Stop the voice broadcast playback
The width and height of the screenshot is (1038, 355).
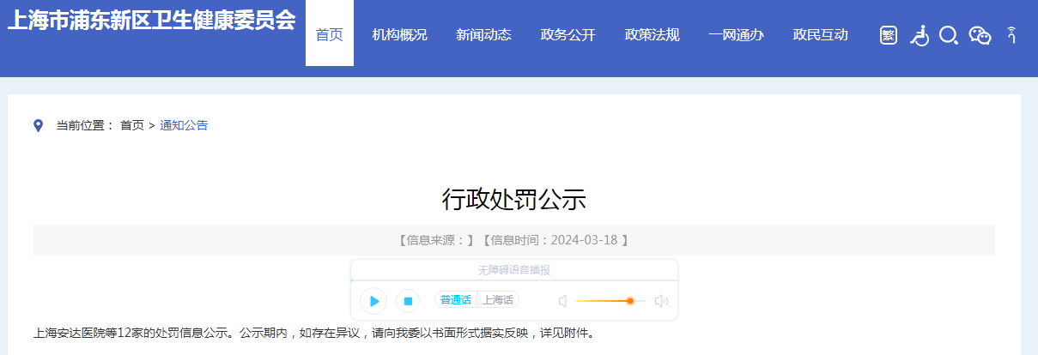409,301
